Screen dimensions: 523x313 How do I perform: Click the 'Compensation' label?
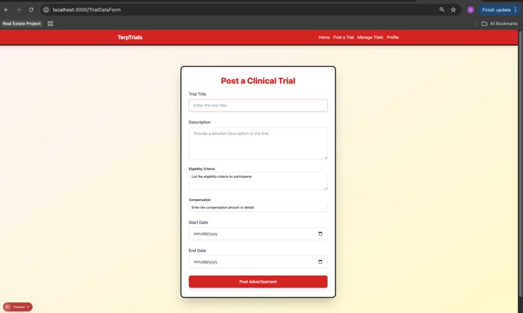click(200, 200)
